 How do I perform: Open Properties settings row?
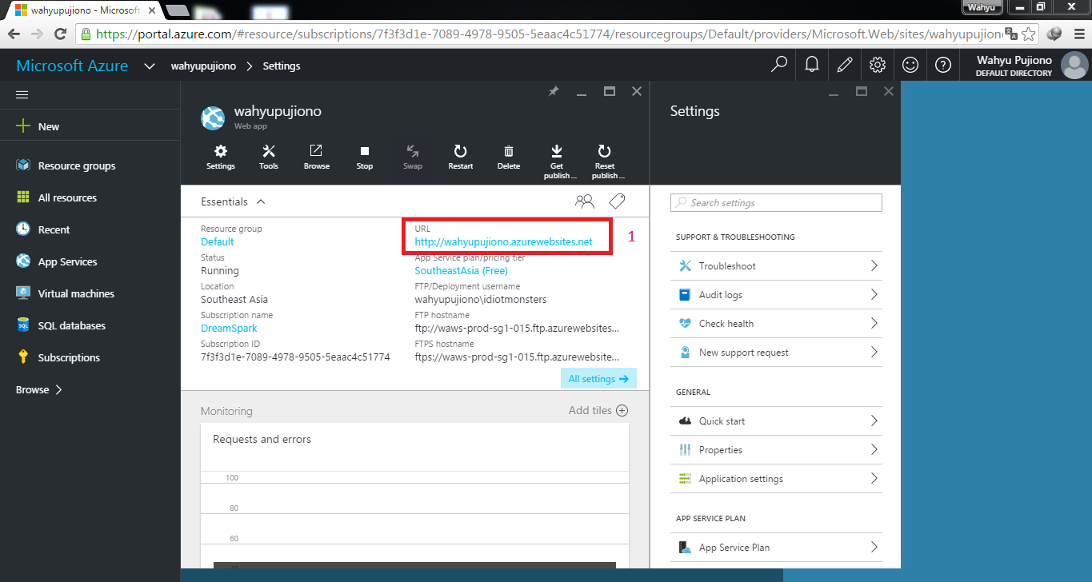coord(776,450)
